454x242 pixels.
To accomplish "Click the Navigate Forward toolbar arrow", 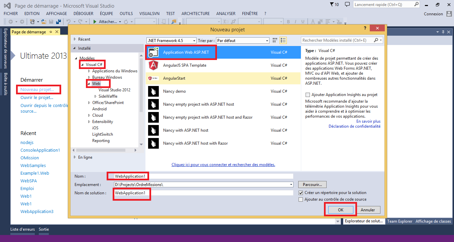I will tap(22, 22).
